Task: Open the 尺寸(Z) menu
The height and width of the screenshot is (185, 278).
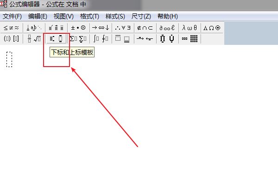Action: [x=141, y=17]
